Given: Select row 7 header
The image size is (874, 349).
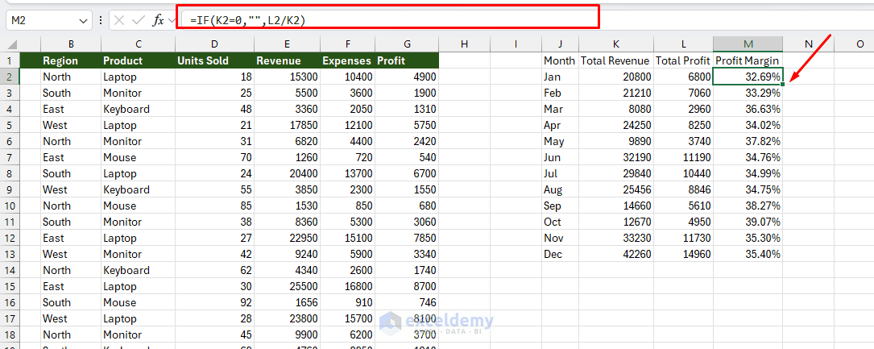Looking at the screenshot, I should [10, 157].
